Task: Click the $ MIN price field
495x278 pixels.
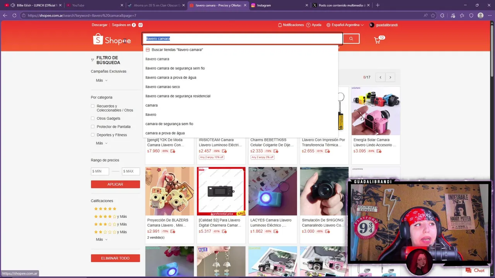Action: [100, 171]
